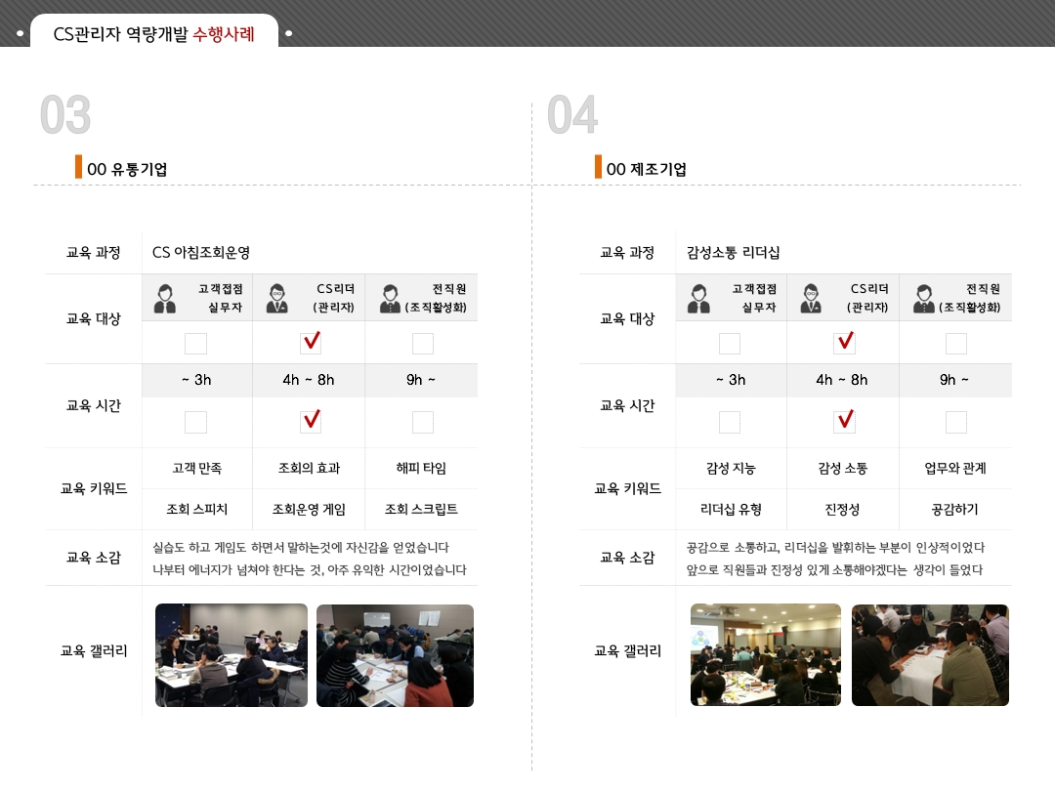
Task: Click the 00 제조기업 heading
Action: tap(647, 169)
